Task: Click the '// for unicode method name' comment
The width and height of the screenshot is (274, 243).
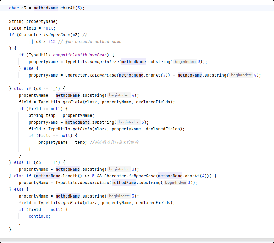Action: pos(90,42)
